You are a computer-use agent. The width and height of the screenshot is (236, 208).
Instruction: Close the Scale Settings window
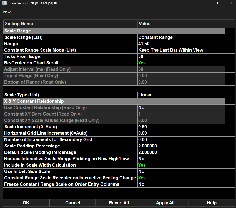[232, 3]
